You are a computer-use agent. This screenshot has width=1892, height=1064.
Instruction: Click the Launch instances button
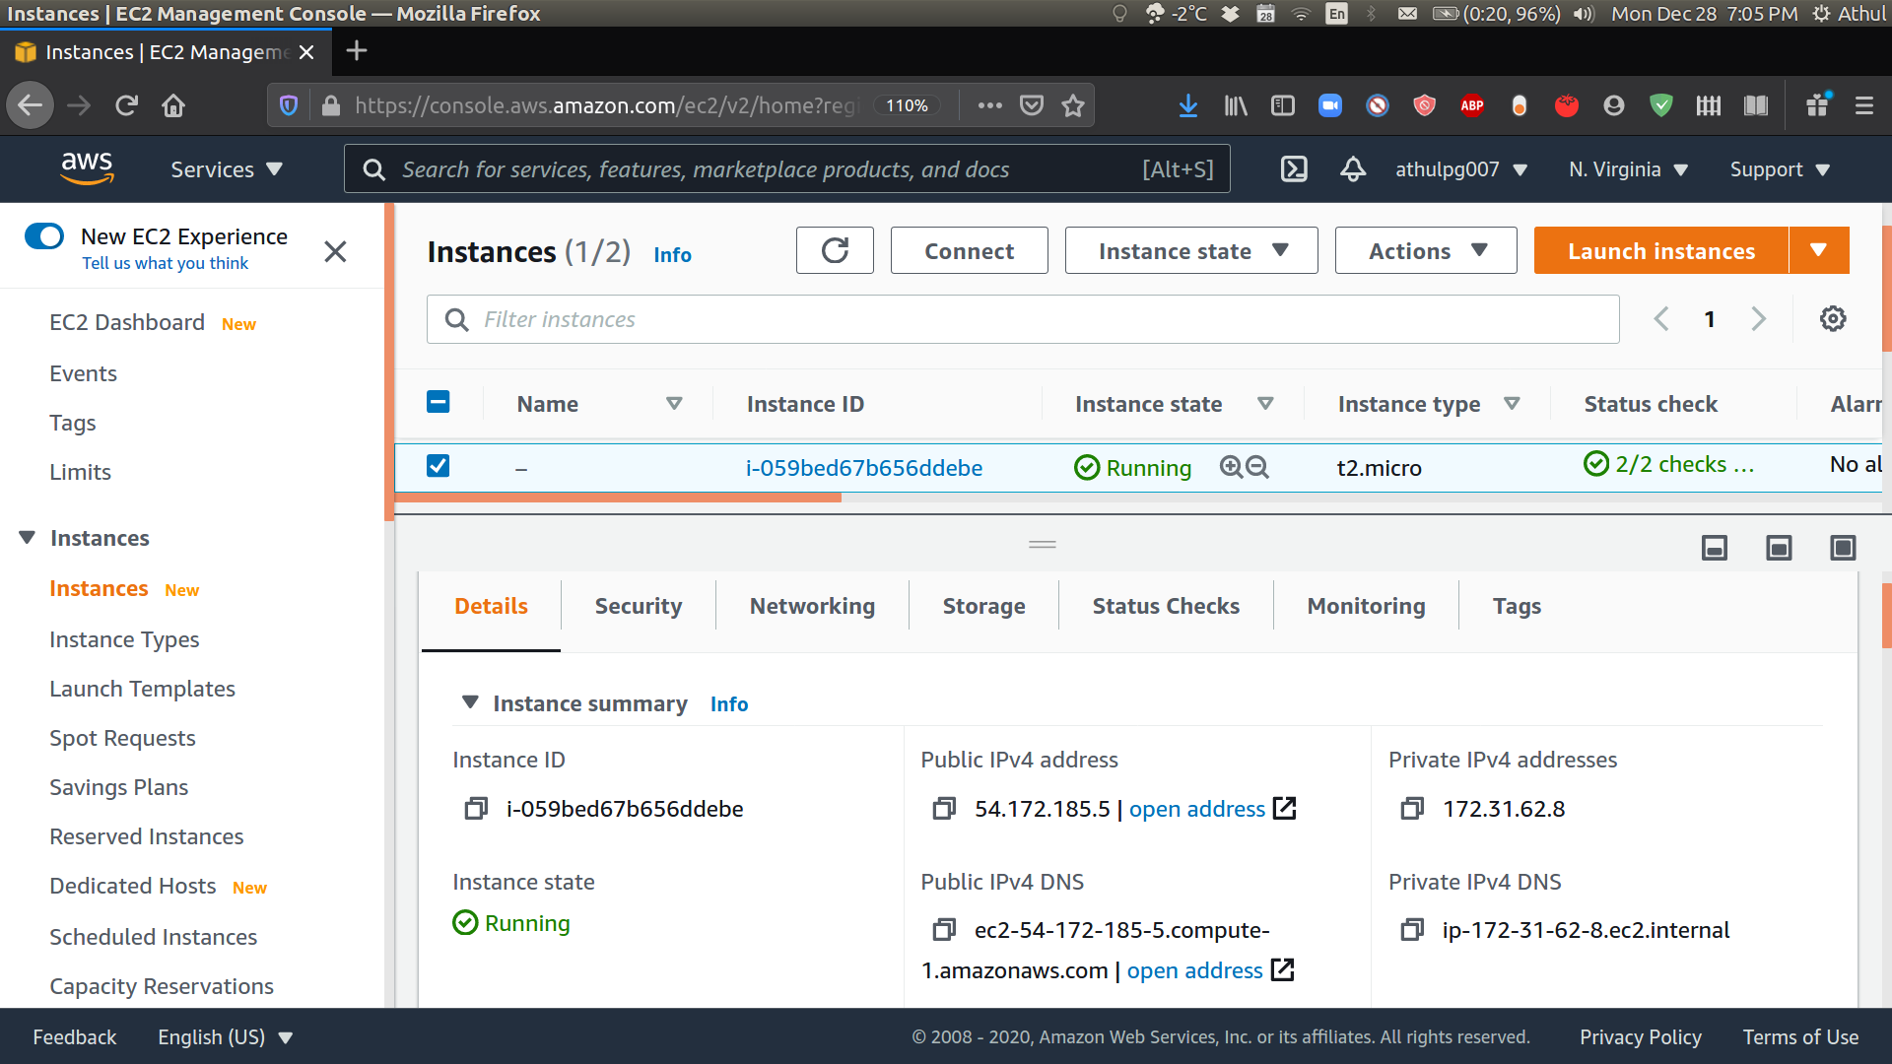(1661, 250)
